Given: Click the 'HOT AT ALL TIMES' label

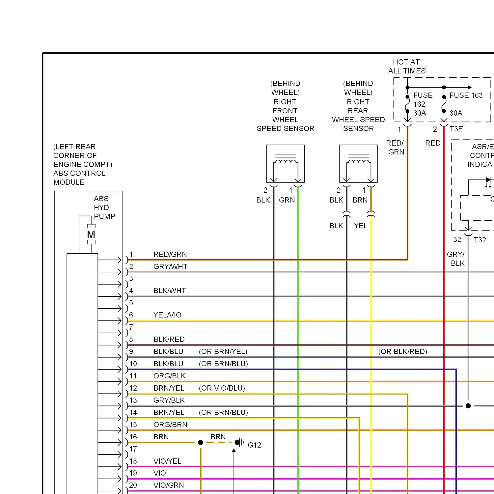Looking at the screenshot, I should click(407, 67).
